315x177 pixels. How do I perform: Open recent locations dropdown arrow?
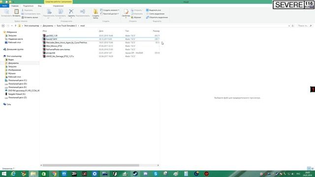click(12, 26)
